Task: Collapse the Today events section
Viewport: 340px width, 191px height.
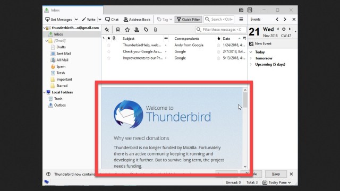Action: (251, 52)
